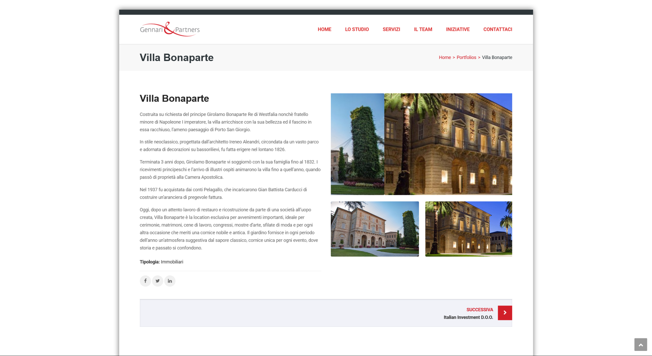Open the HOME menu item
Viewport: 652px width, 356px height.
324,29
